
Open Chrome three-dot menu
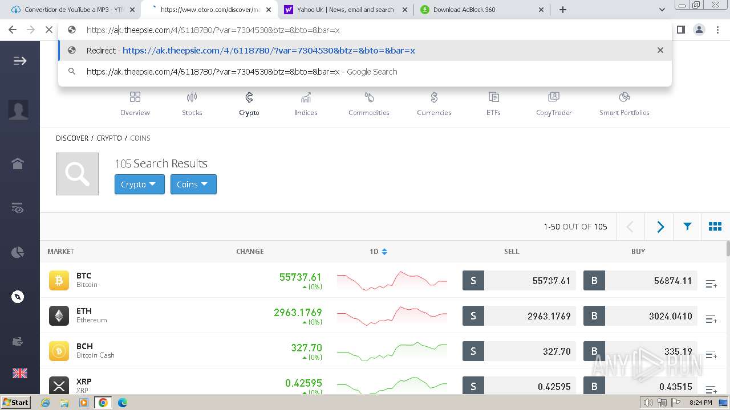coord(718,30)
